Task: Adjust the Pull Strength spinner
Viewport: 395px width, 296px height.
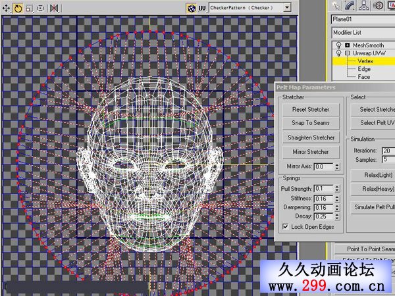Action: 337,189
